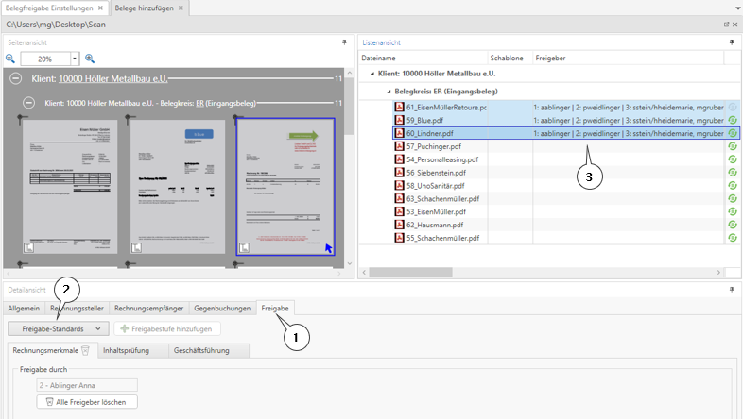Click Freigabestufe hinzufügen button
The image size is (743, 419).
coord(166,328)
